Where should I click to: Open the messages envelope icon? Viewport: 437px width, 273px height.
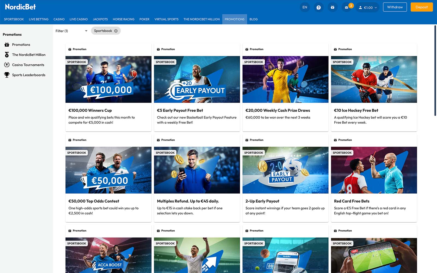coord(346,7)
